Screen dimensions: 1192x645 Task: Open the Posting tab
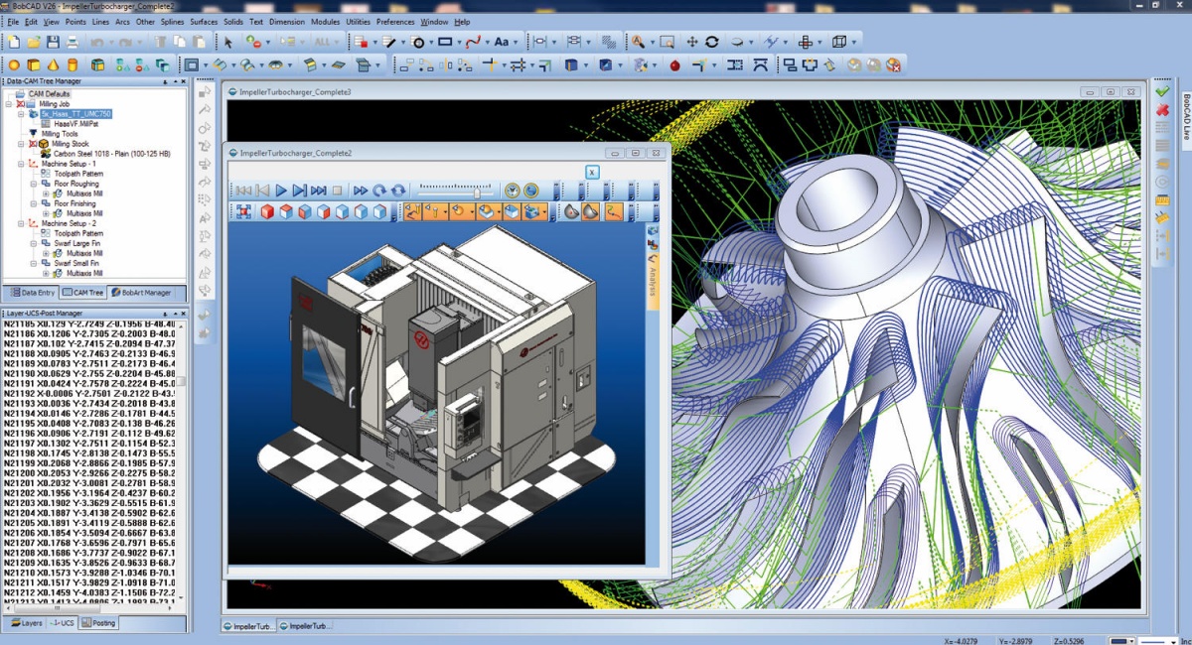point(99,623)
